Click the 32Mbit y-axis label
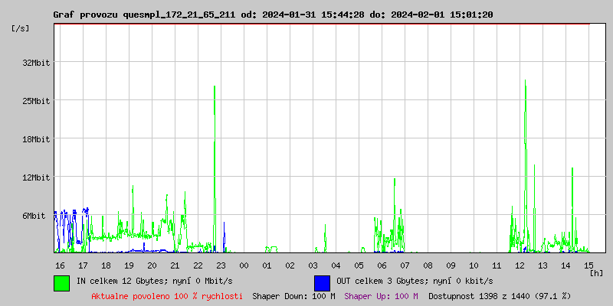 click(36, 63)
